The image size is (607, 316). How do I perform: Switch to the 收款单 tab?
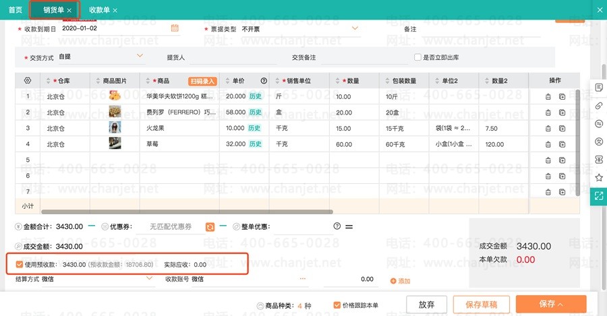99,10
